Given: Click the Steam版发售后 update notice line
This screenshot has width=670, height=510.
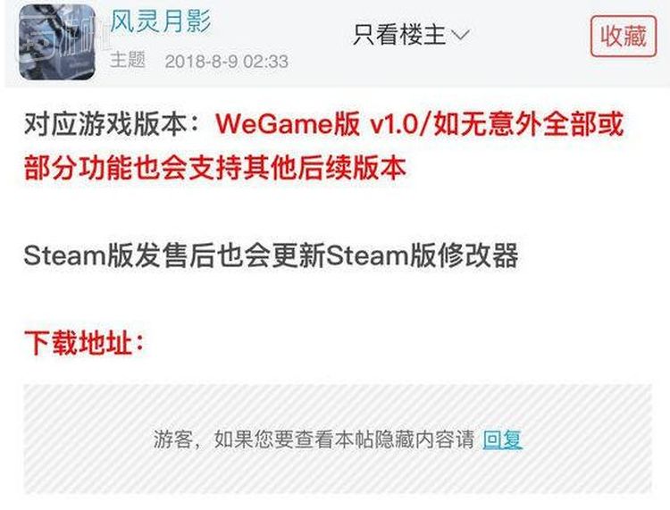Looking at the screenshot, I should pos(271,255).
